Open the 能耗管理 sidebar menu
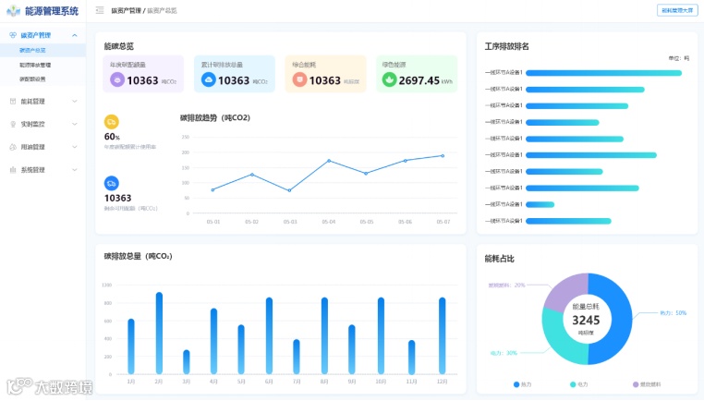This screenshot has width=704, height=401. click(42, 102)
